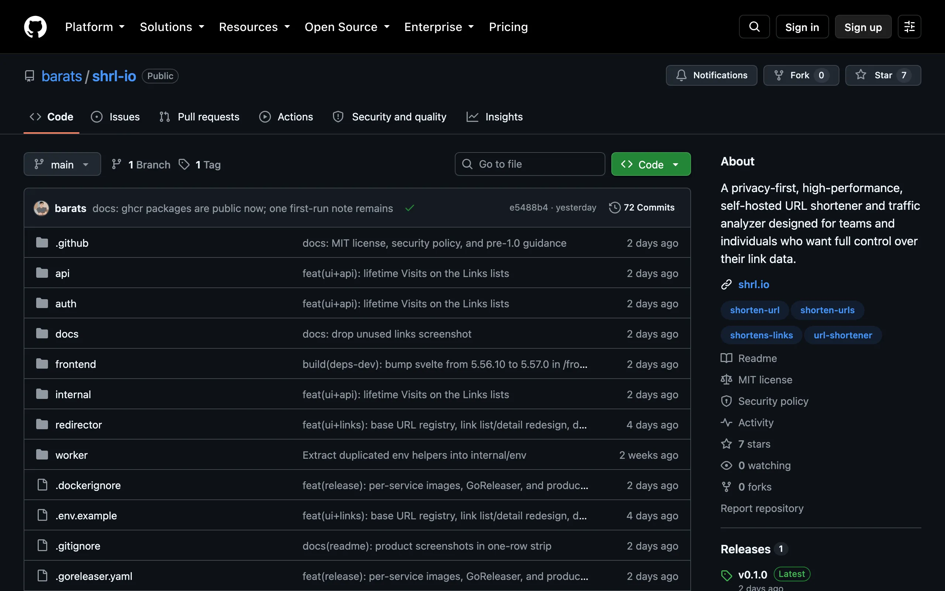
Task: Open the shortens-links topic tag
Action: click(762, 335)
